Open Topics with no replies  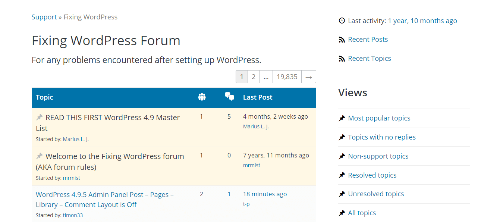[x=382, y=137]
